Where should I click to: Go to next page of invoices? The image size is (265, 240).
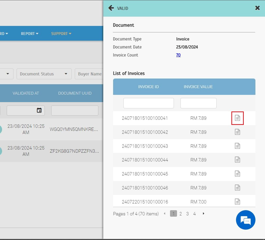tap(204, 214)
